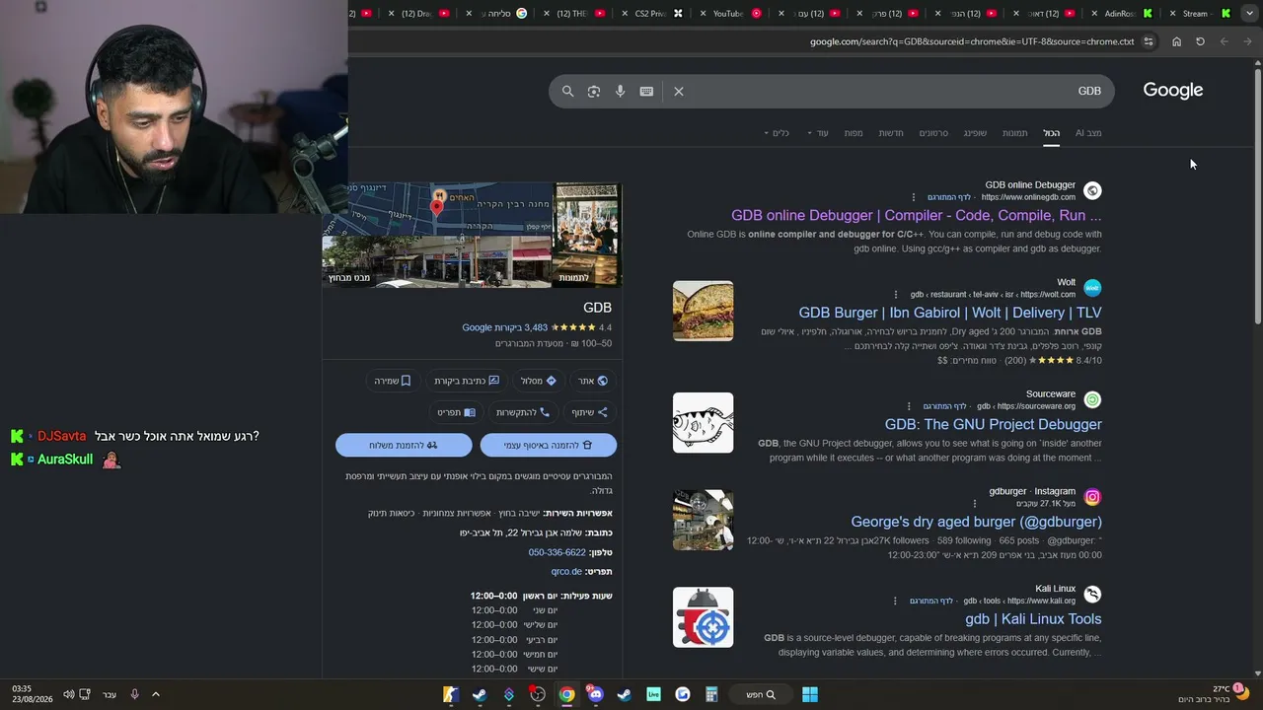Select the News (חדשות) search tab
The height and width of the screenshot is (710, 1263).
click(x=891, y=133)
